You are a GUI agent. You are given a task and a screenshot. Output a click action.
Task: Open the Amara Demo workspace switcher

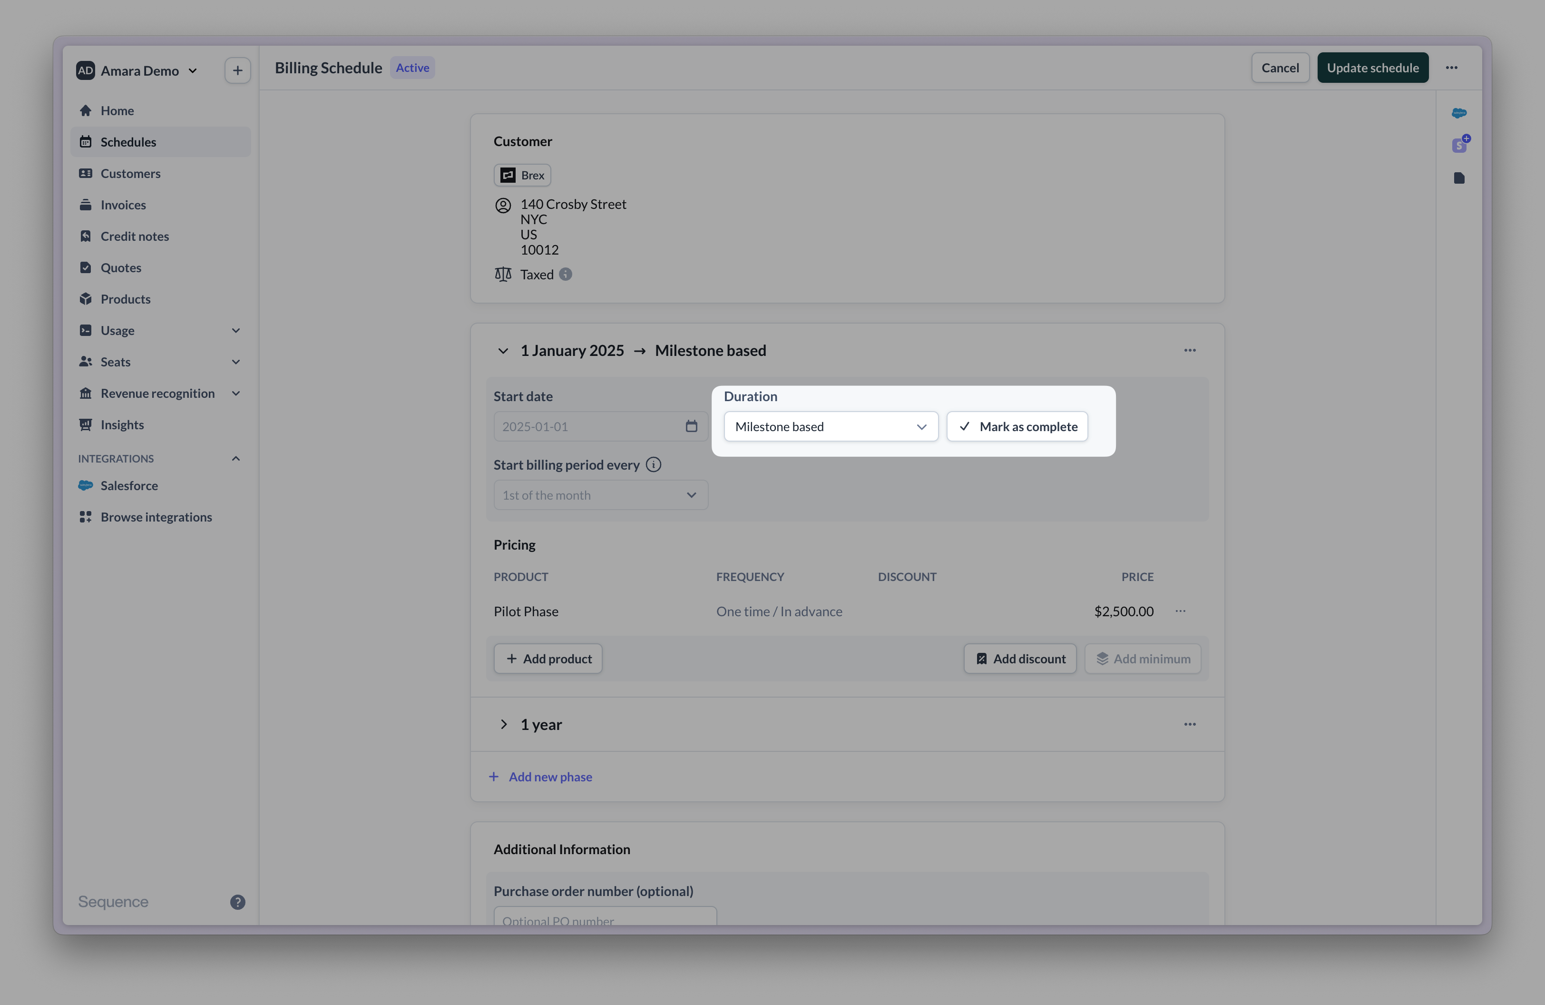click(137, 70)
